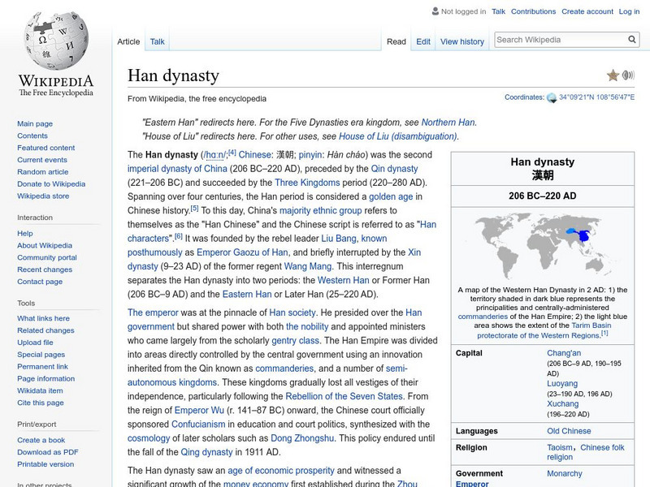Open the Qin dynasty article link
The width and height of the screenshot is (650, 487).
pyautogui.click(x=394, y=169)
